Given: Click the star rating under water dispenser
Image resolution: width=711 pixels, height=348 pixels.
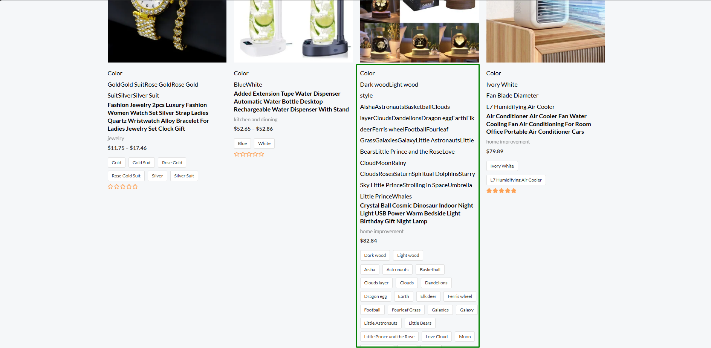Looking at the screenshot, I should tap(249, 154).
